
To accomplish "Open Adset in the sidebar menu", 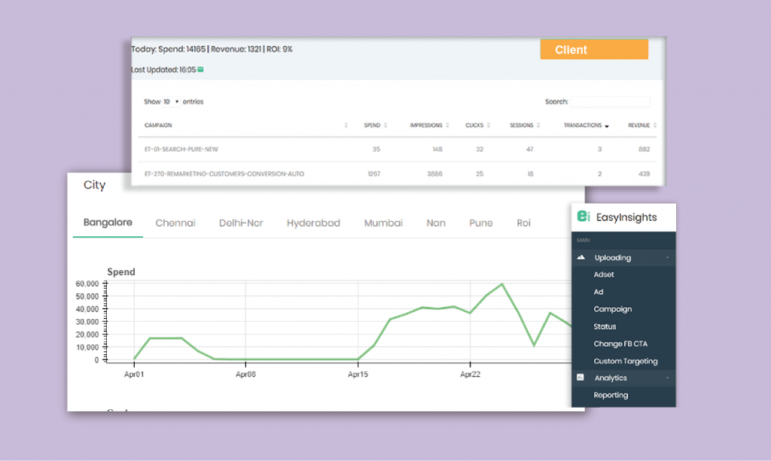I will (604, 274).
